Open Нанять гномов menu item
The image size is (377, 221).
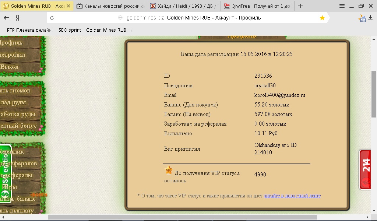pos(15,91)
